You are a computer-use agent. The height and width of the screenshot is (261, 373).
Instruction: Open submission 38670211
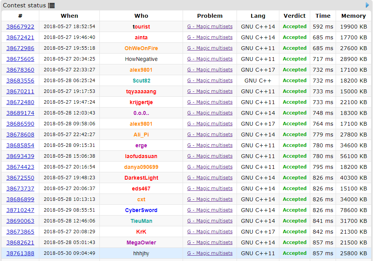[x=20, y=91]
